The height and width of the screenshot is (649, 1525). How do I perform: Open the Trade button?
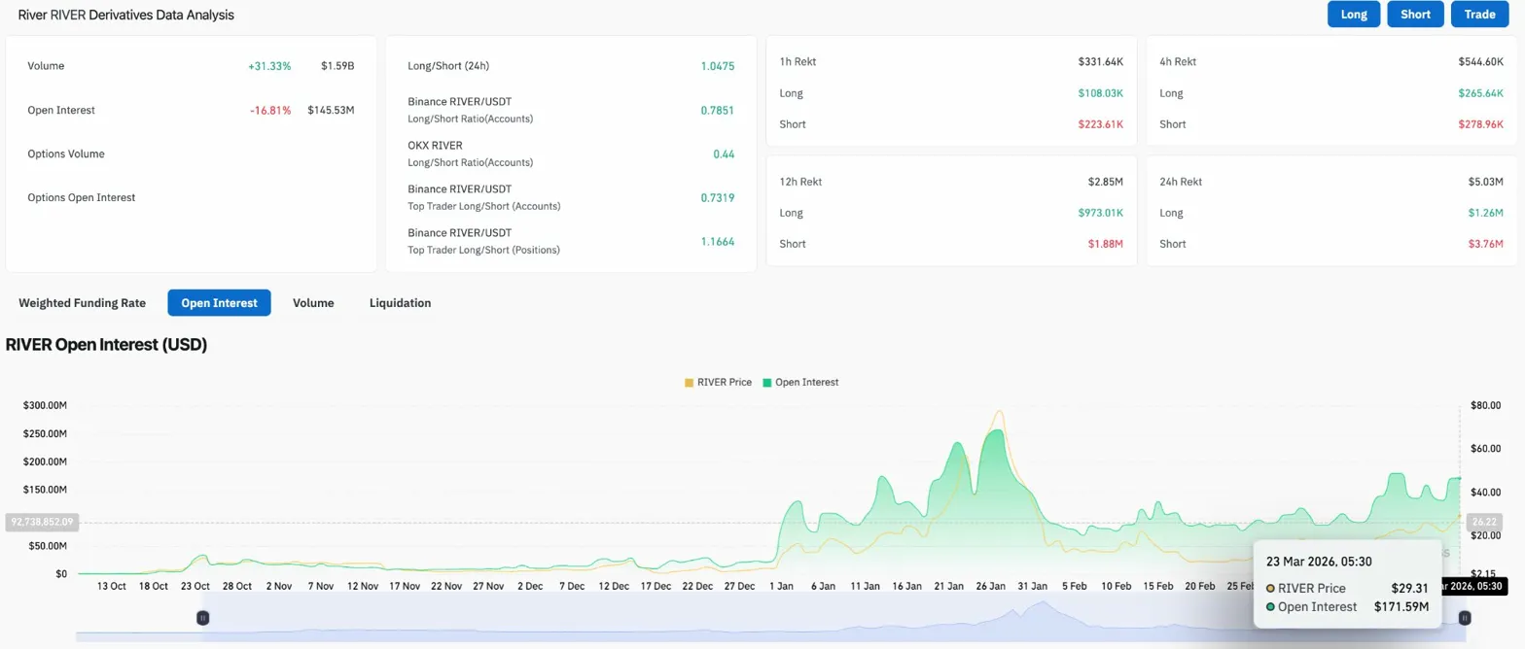click(1479, 15)
